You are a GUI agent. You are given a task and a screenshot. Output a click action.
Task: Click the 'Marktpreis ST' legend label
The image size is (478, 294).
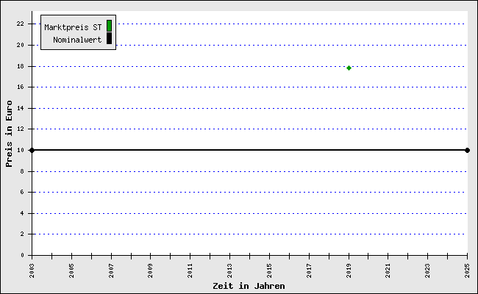(73, 27)
